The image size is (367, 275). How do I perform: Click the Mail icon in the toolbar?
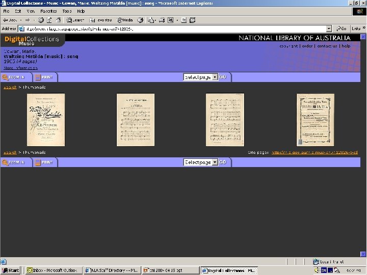point(151,20)
